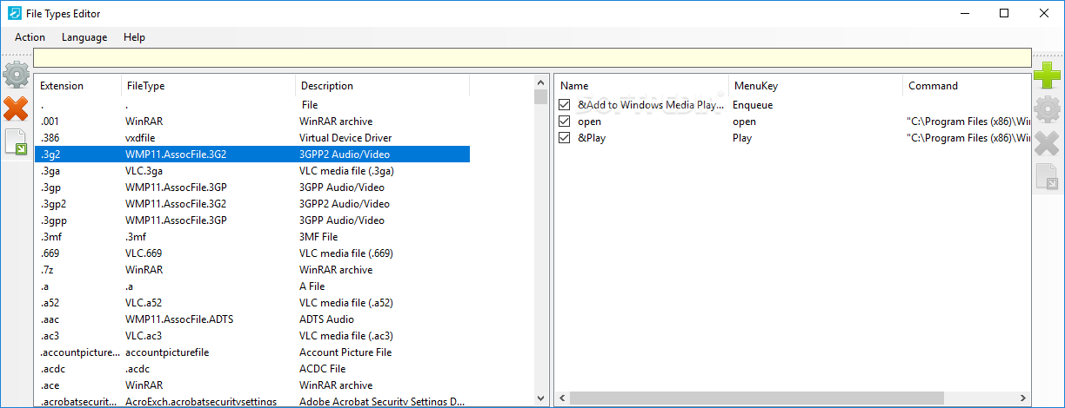Click the red X delete extension icon
Screen dimensions: 1065x408
pos(16,109)
